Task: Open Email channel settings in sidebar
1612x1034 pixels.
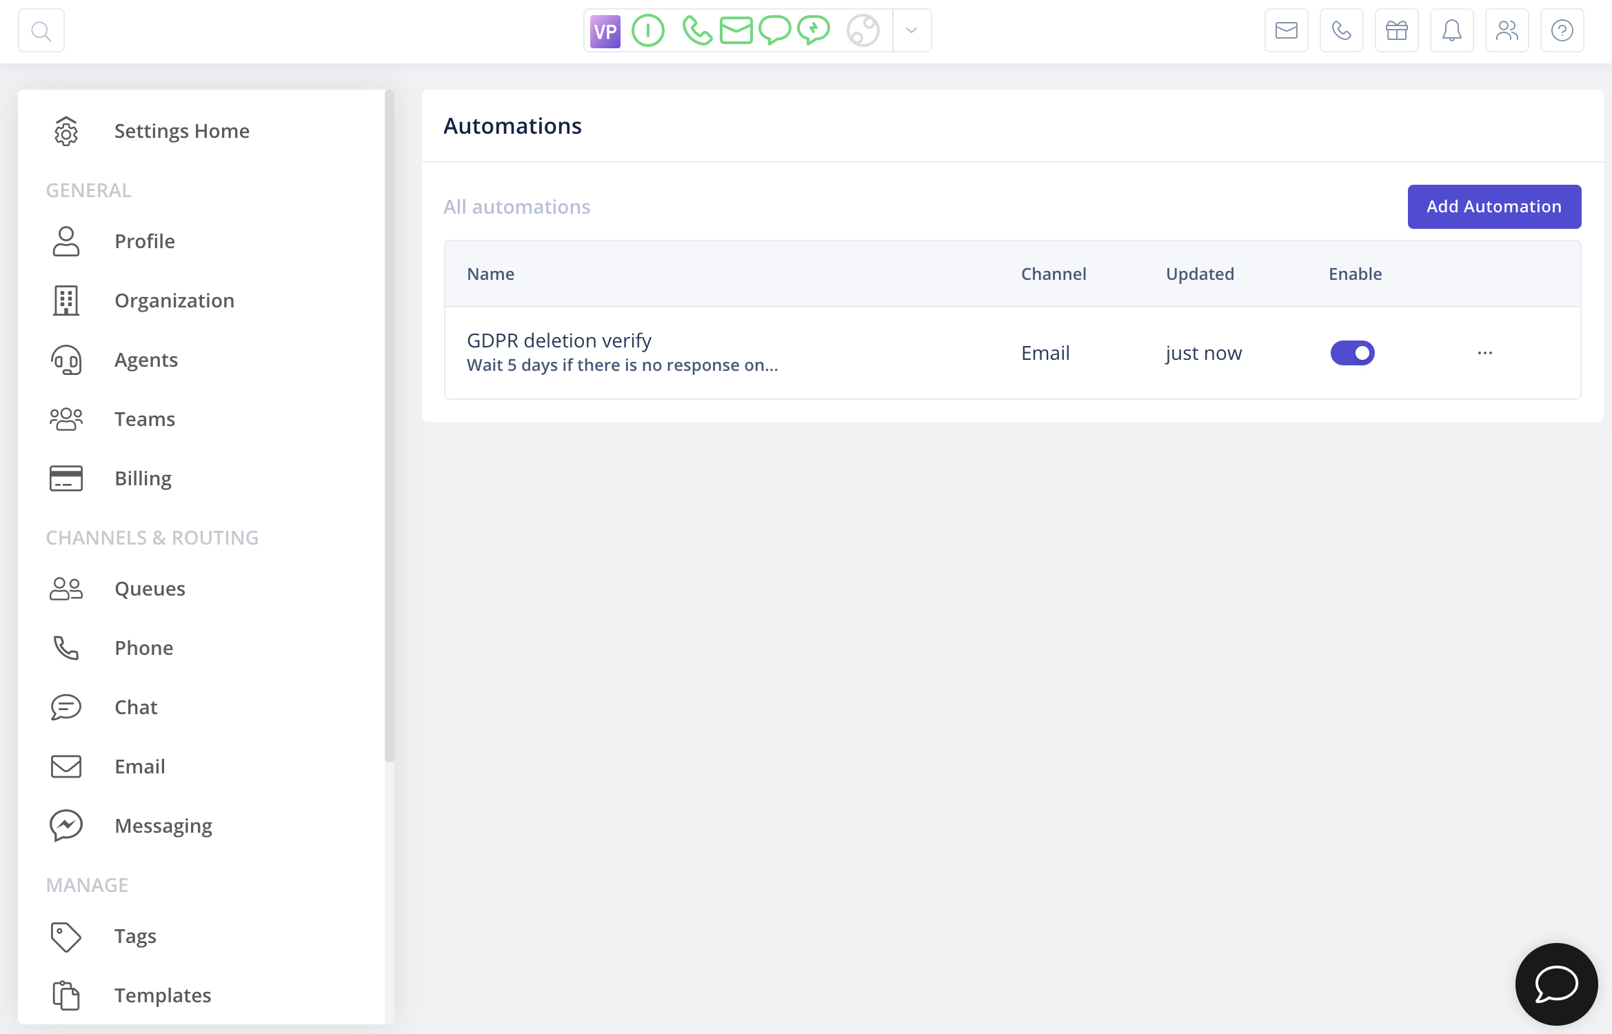Action: (140, 767)
